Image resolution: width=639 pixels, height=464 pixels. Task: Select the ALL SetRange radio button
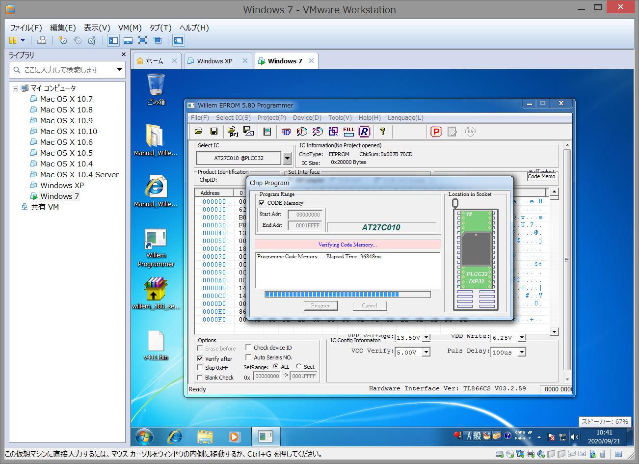pyautogui.click(x=276, y=366)
